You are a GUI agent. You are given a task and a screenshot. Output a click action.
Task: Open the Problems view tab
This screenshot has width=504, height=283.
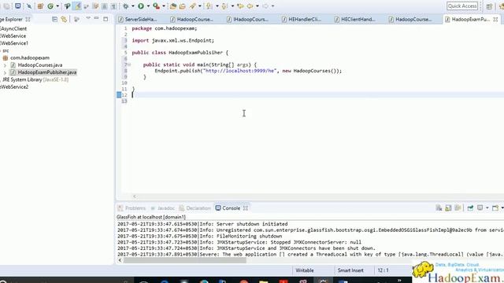tap(132, 208)
